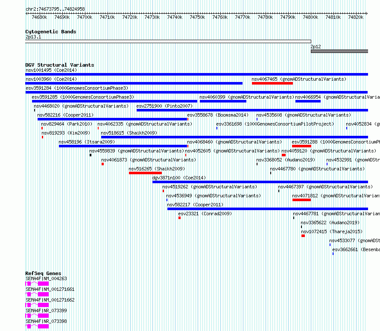
Task: Select SEMA4F|NM_001271662 transcript label
Action: (x=50, y=300)
